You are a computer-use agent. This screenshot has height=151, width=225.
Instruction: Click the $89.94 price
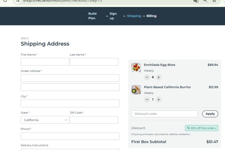[x=213, y=65]
